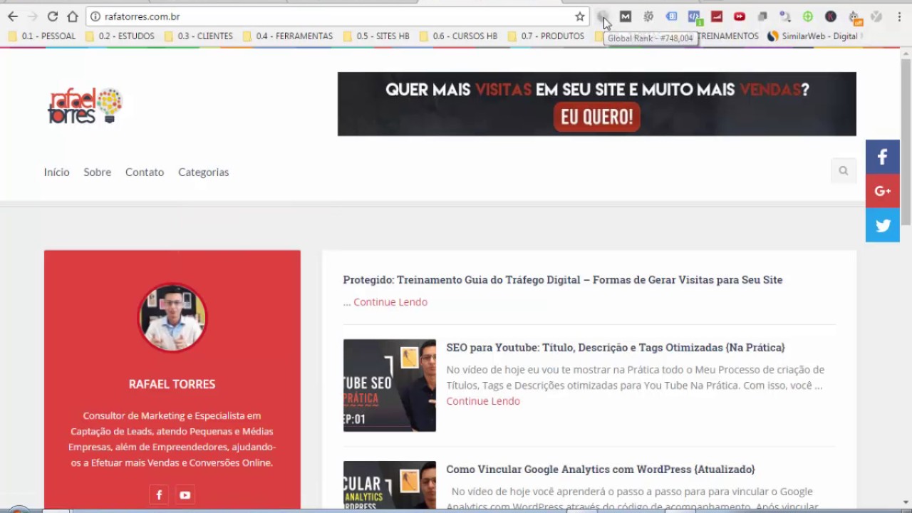The height and width of the screenshot is (513, 912).
Task: Click the EU QUERO! banner button
Action: click(596, 118)
